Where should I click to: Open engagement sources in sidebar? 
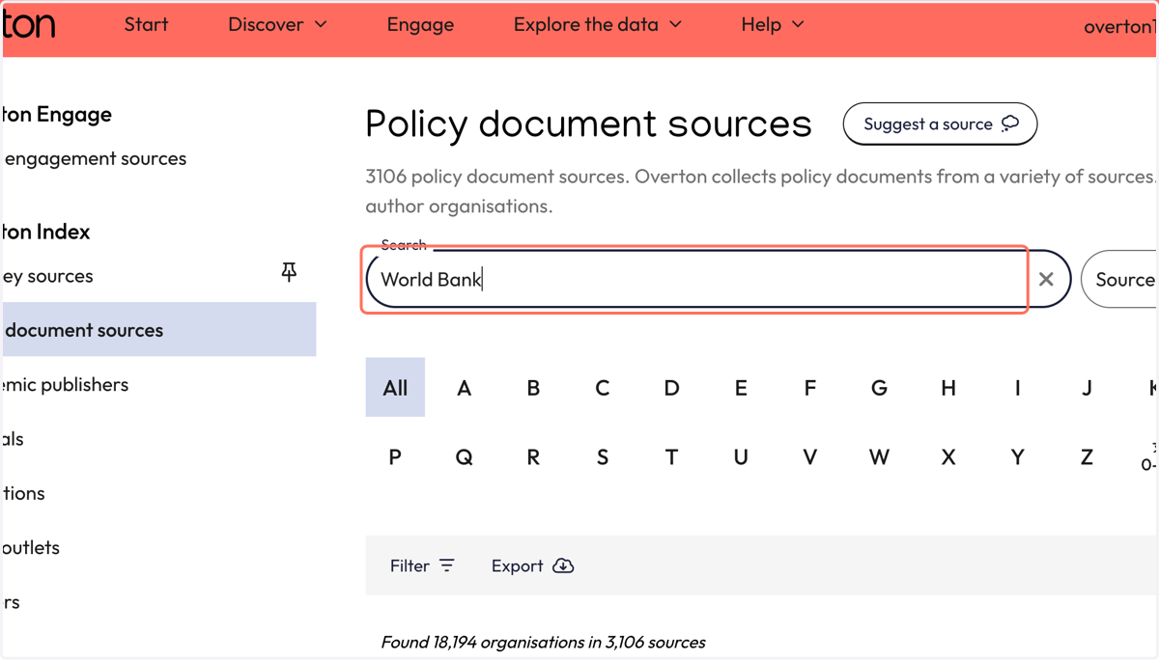(x=95, y=158)
